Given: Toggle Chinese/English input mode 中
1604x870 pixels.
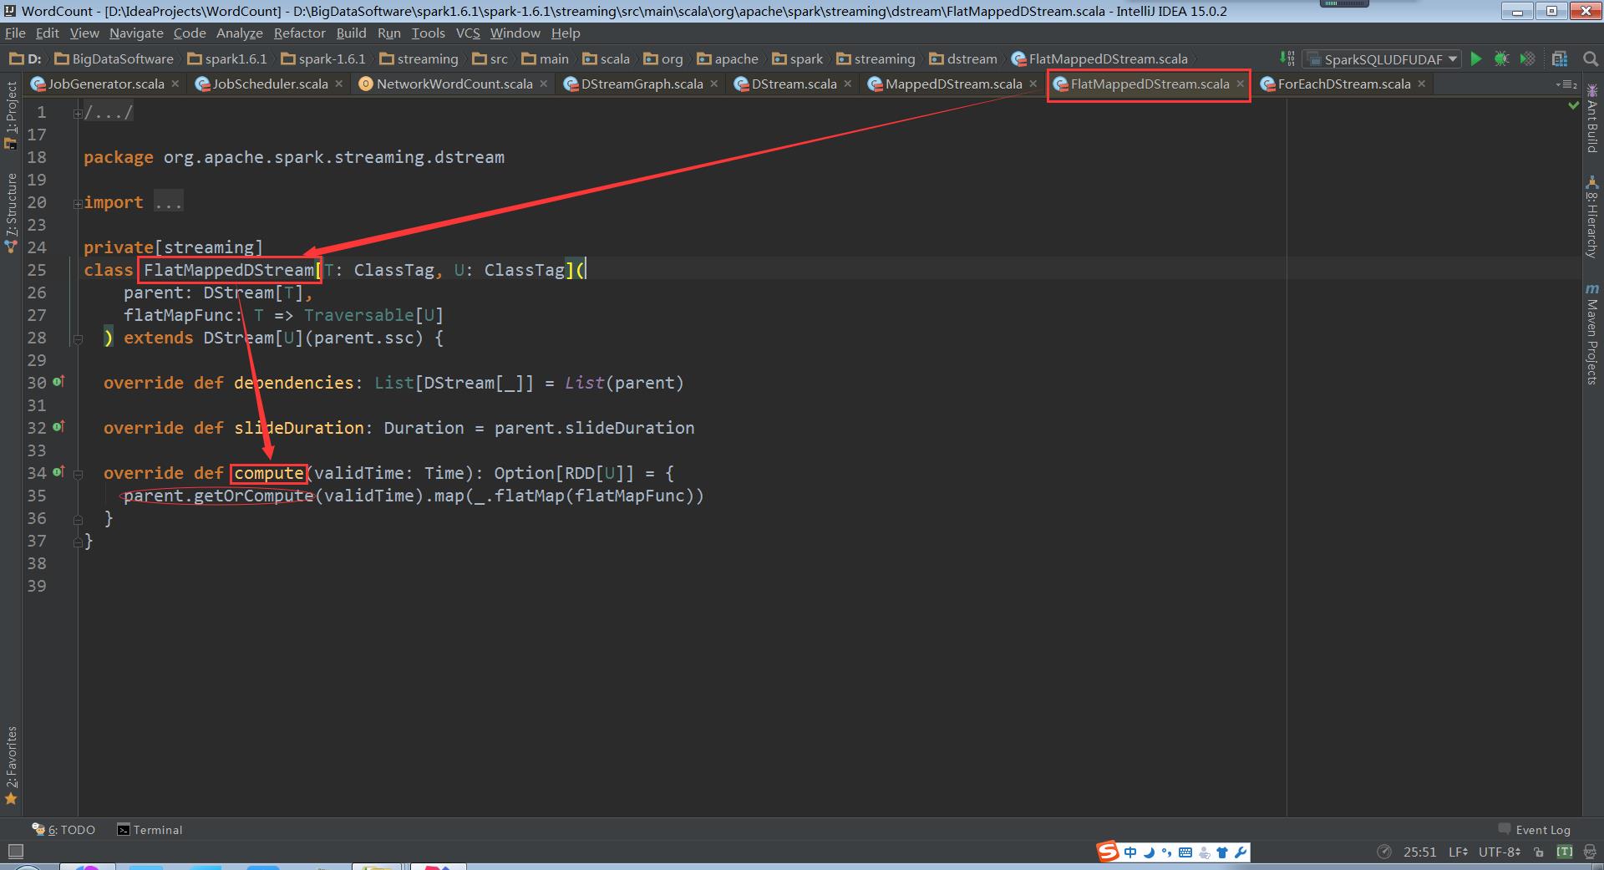Looking at the screenshot, I should click(1130, 852).
